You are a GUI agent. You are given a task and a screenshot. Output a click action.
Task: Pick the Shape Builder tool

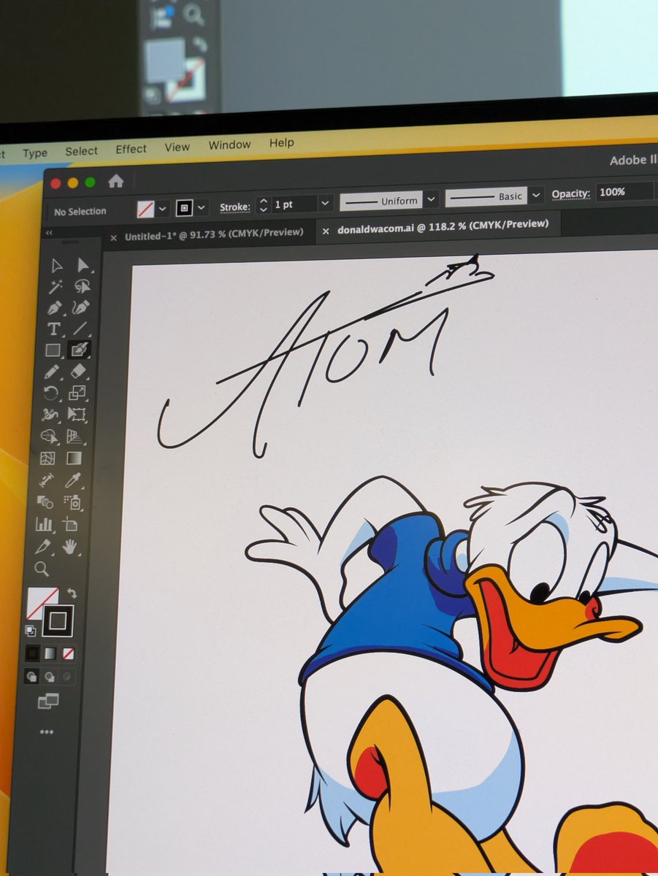click(x=49, y=437)
